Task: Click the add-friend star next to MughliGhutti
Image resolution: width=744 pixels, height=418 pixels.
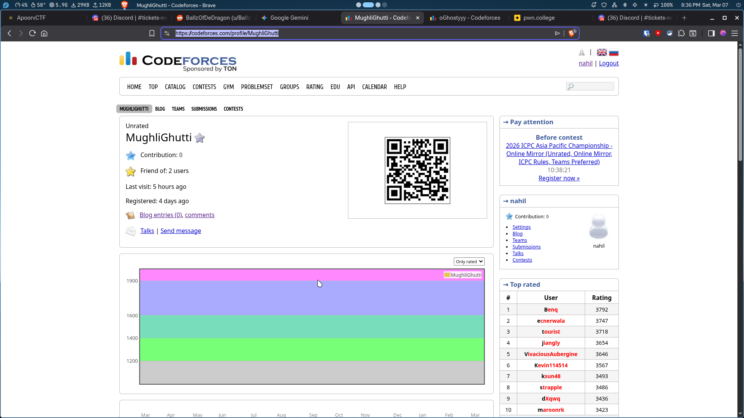Action: click(x=200, y=138)
